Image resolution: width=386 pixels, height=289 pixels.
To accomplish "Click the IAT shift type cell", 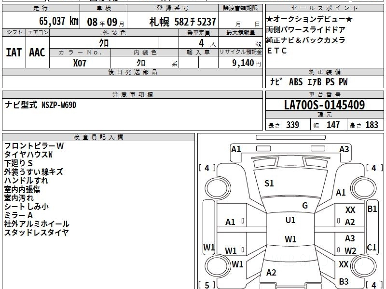I will (x=14, y=52).
